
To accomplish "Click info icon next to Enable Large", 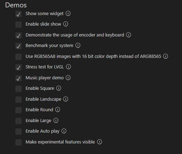I will tap(56, 120).
